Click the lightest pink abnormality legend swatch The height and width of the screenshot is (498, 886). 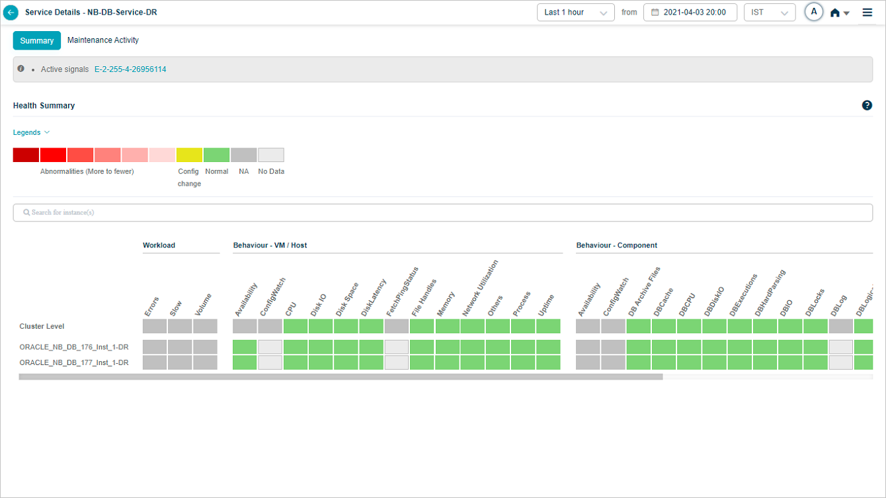(x=162, y=155)
